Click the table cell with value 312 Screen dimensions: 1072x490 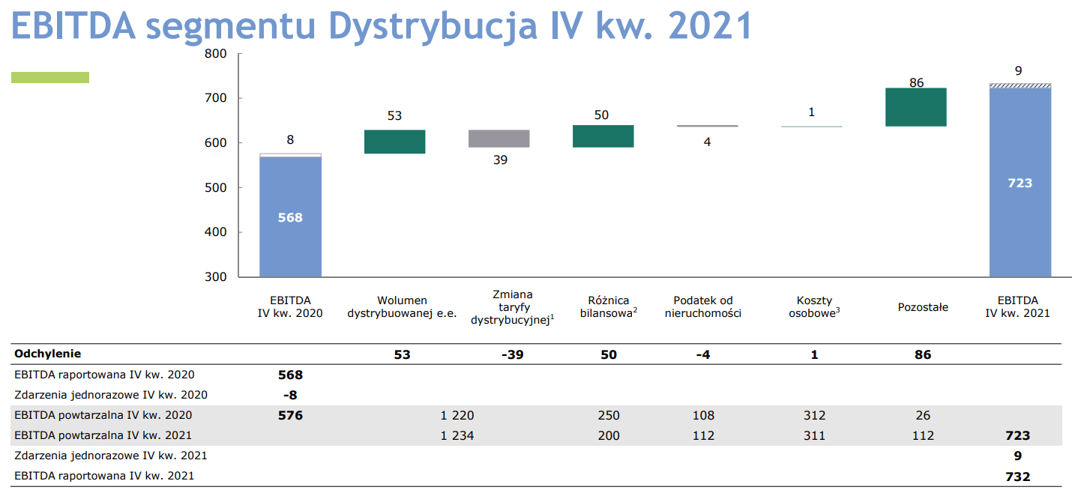coord(814,415)
